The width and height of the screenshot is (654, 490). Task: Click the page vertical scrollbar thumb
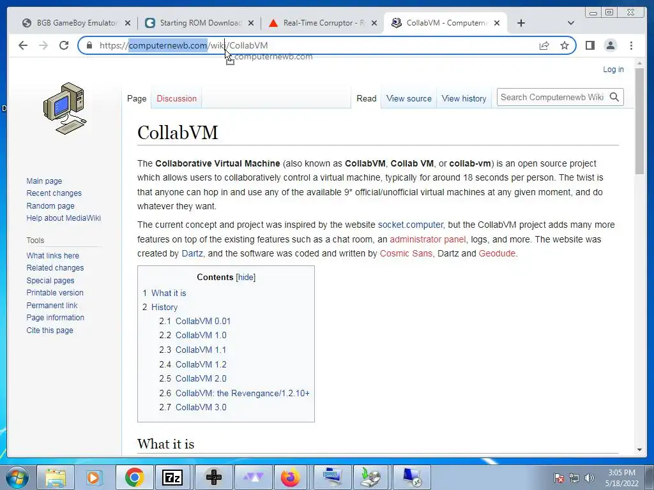639,121
